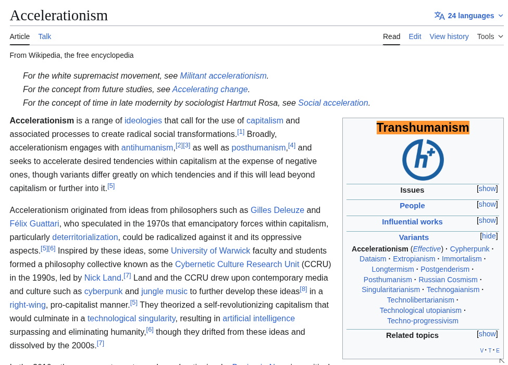Open the Cybernetic Culture Research Unit link

(x=237, y=264)
